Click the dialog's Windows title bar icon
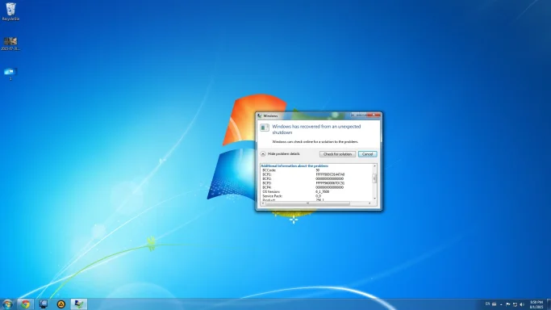 click(259, 115)
